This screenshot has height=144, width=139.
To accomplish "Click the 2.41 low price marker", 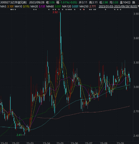I will (x=19, y=135).
